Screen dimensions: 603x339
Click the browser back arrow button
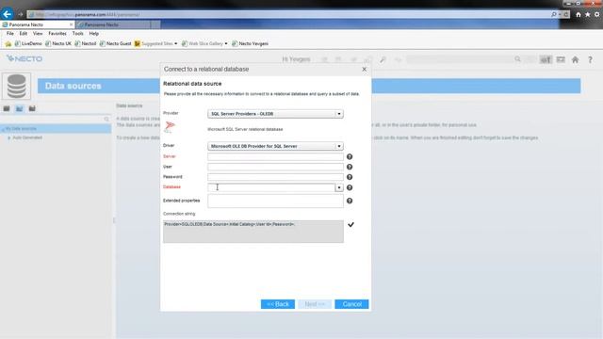click(x=7, y=14)
